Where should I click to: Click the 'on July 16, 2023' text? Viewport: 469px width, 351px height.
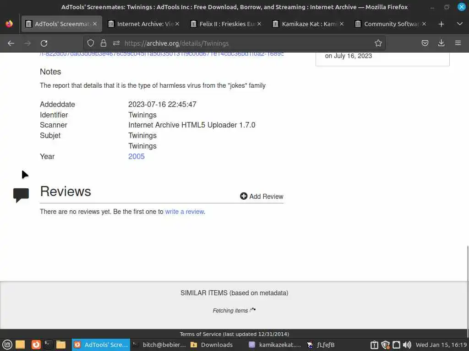tap(349, 56)
